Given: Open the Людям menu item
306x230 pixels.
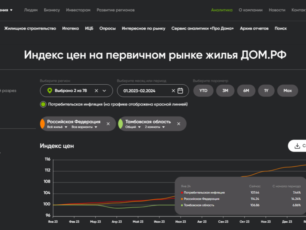Looking at the screenshot, I should coord(31,10).
